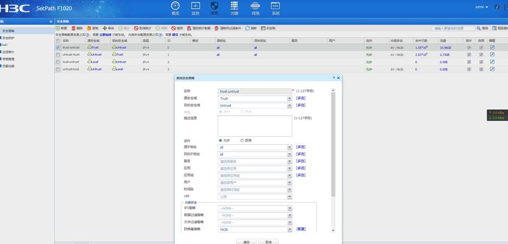Open the Time range (时间段) dropdown
The height and width of the screenshot is (244, 508).
289,189
